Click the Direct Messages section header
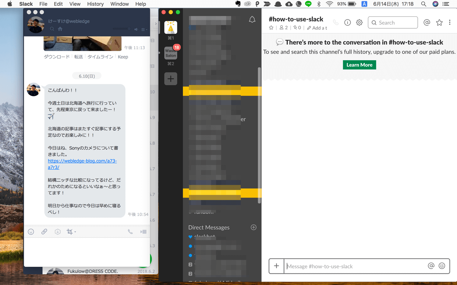This screenshot has height=285, width=457. (x=209, y=227)
